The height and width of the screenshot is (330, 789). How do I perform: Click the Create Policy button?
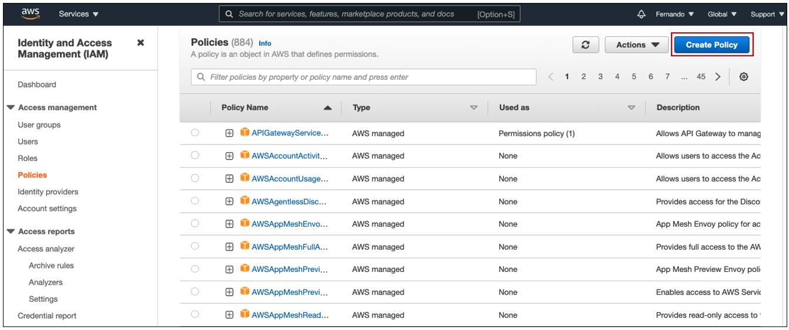tap(711, 45)
